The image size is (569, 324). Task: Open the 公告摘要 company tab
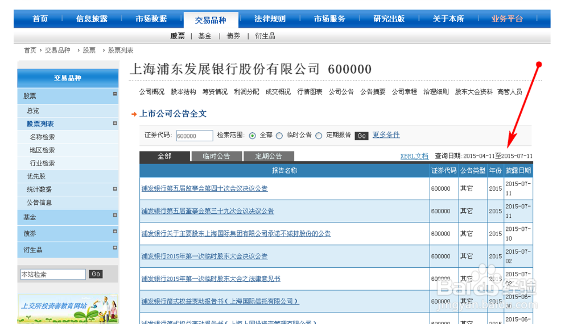(373, 92)
